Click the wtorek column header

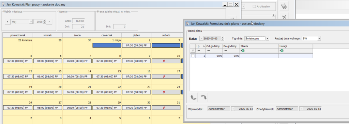(48, 35)
